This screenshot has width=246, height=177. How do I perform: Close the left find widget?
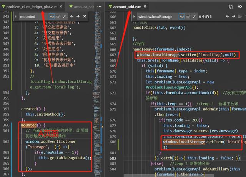85,16
